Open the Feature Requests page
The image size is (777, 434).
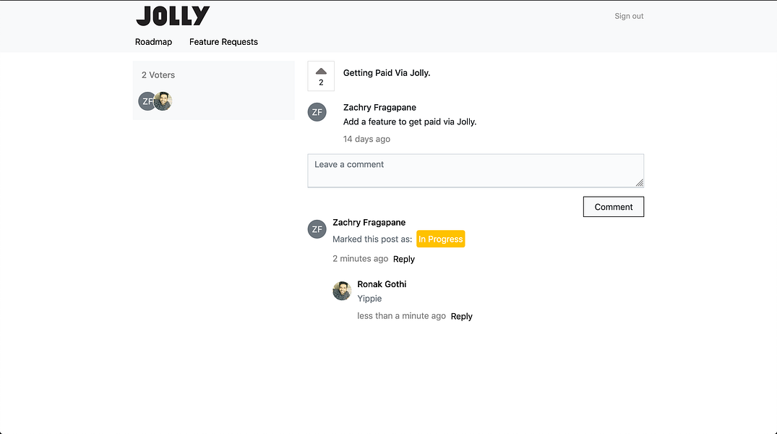pyautogui.click(x=223, y=42)
